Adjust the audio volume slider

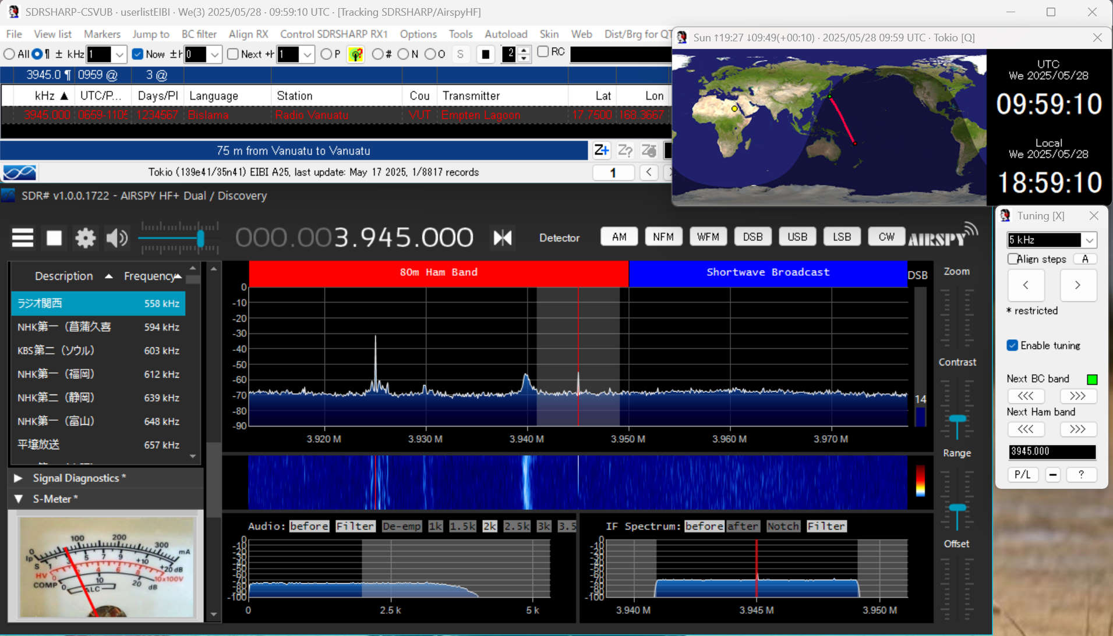coord(200,238)
